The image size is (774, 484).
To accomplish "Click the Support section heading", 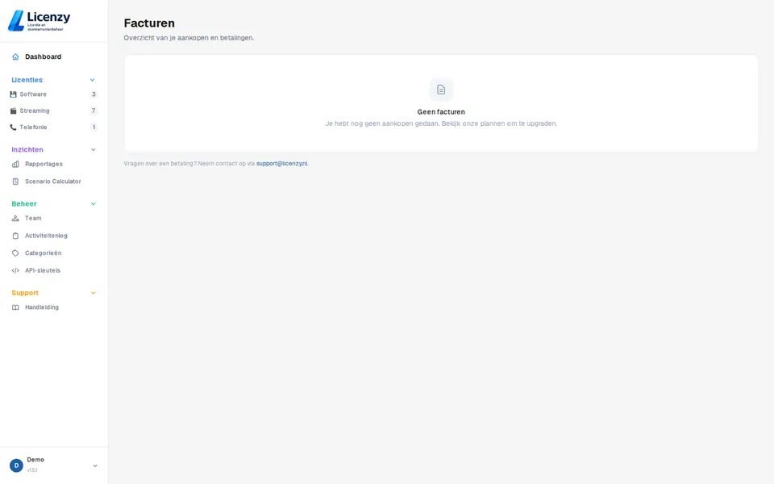I will pyautogui.click(x=25, y=293).
